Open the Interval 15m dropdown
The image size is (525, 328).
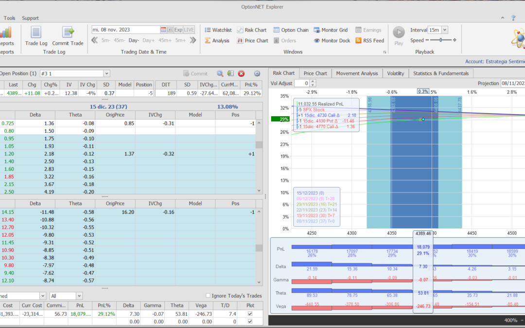click(444, 30)
